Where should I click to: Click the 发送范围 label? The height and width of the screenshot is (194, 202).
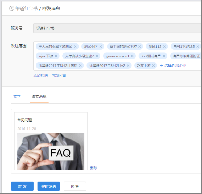tap(19, 46)
